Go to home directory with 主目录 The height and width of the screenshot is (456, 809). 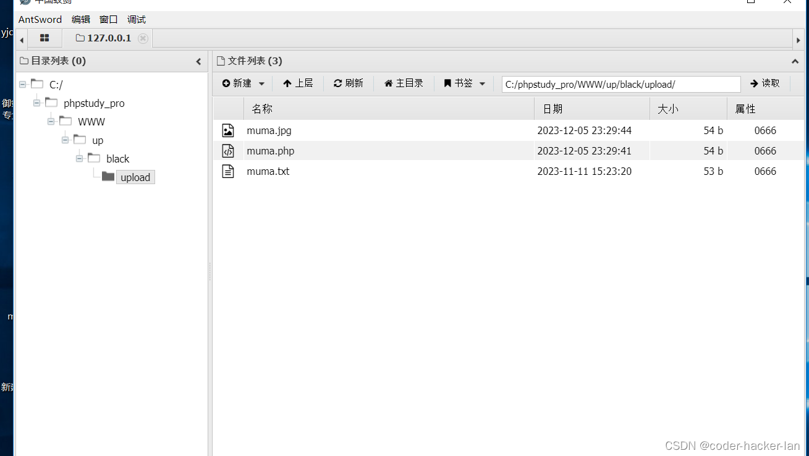point(404,83)
